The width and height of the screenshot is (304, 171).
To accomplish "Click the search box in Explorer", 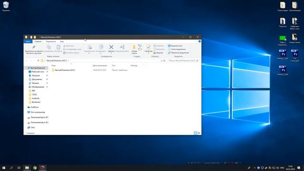I will tap(183, 61).
